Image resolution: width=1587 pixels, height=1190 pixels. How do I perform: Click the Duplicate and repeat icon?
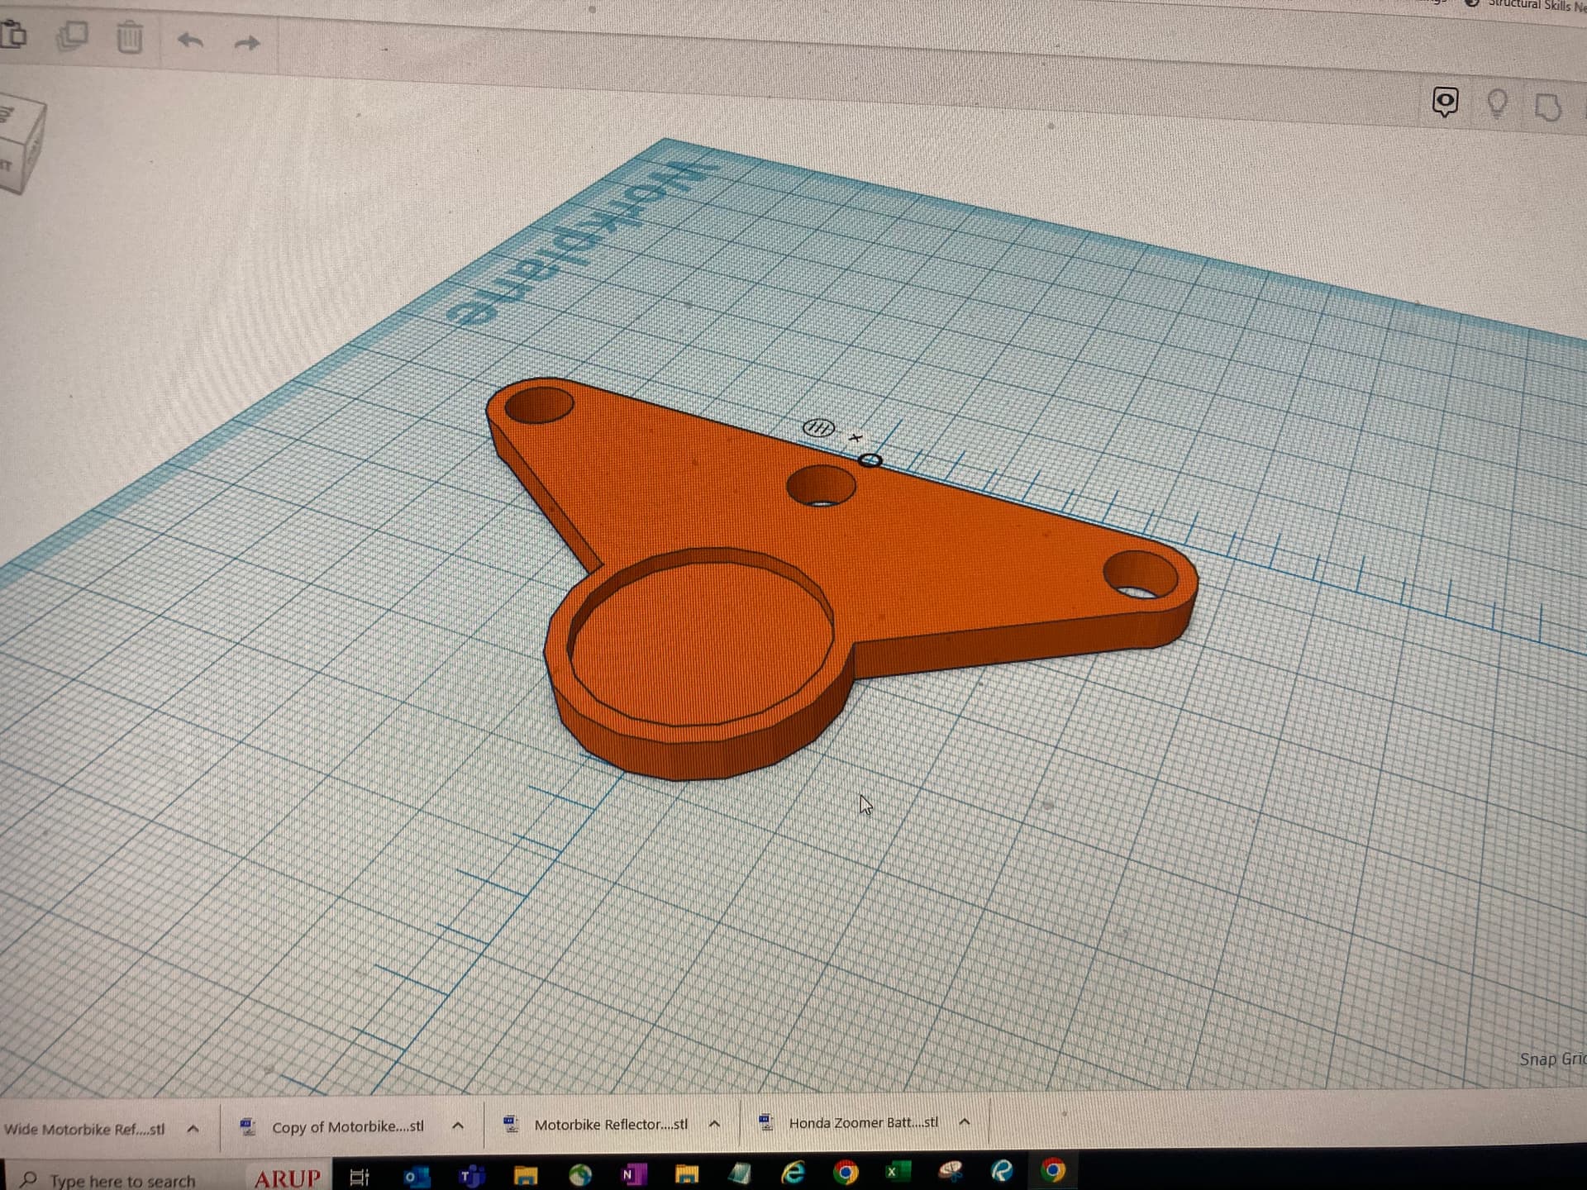[x=73, y=36]
